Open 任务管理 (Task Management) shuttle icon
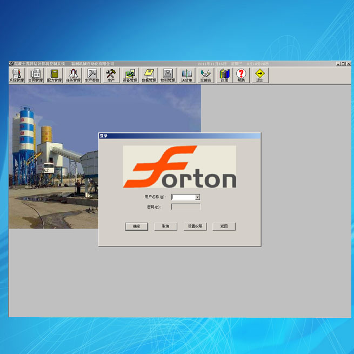Image resolution: width=354 pixels, height=354 pixels. pos(73,76)
